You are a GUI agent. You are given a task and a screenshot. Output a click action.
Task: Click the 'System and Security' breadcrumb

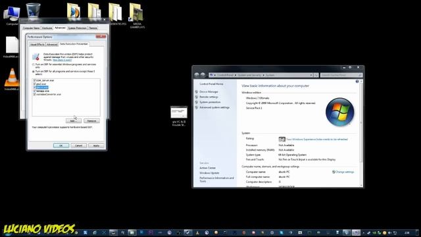[x=249, y=75]
